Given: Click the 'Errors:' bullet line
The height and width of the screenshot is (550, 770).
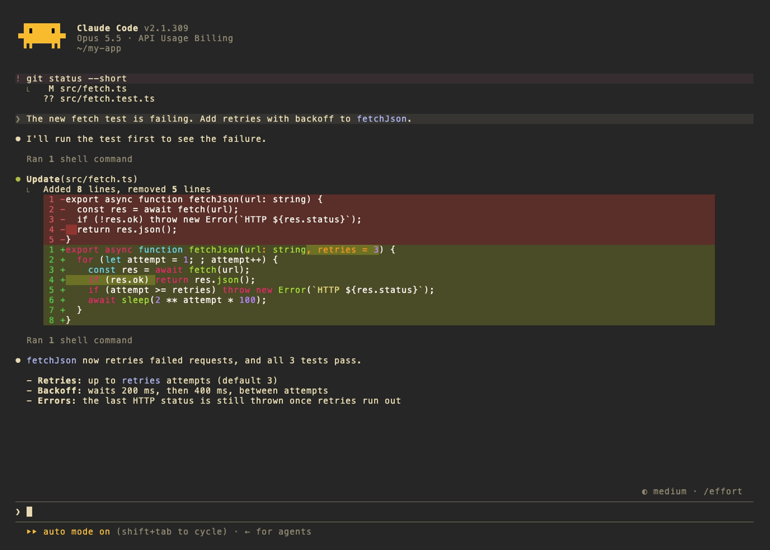Looking at the screenshot, I should (213, 401).
